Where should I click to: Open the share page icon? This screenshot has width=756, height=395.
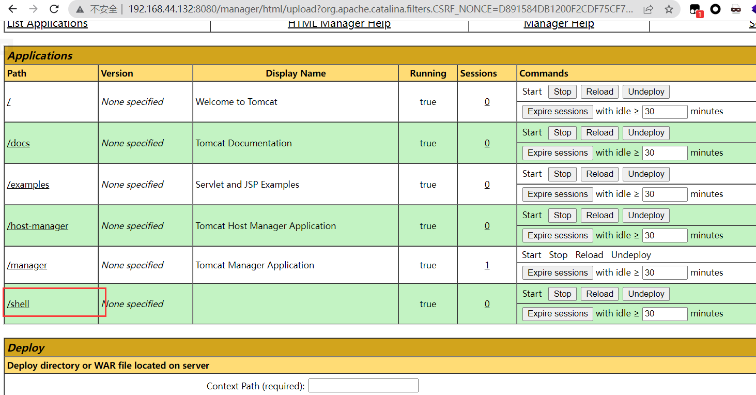point(648,9)
